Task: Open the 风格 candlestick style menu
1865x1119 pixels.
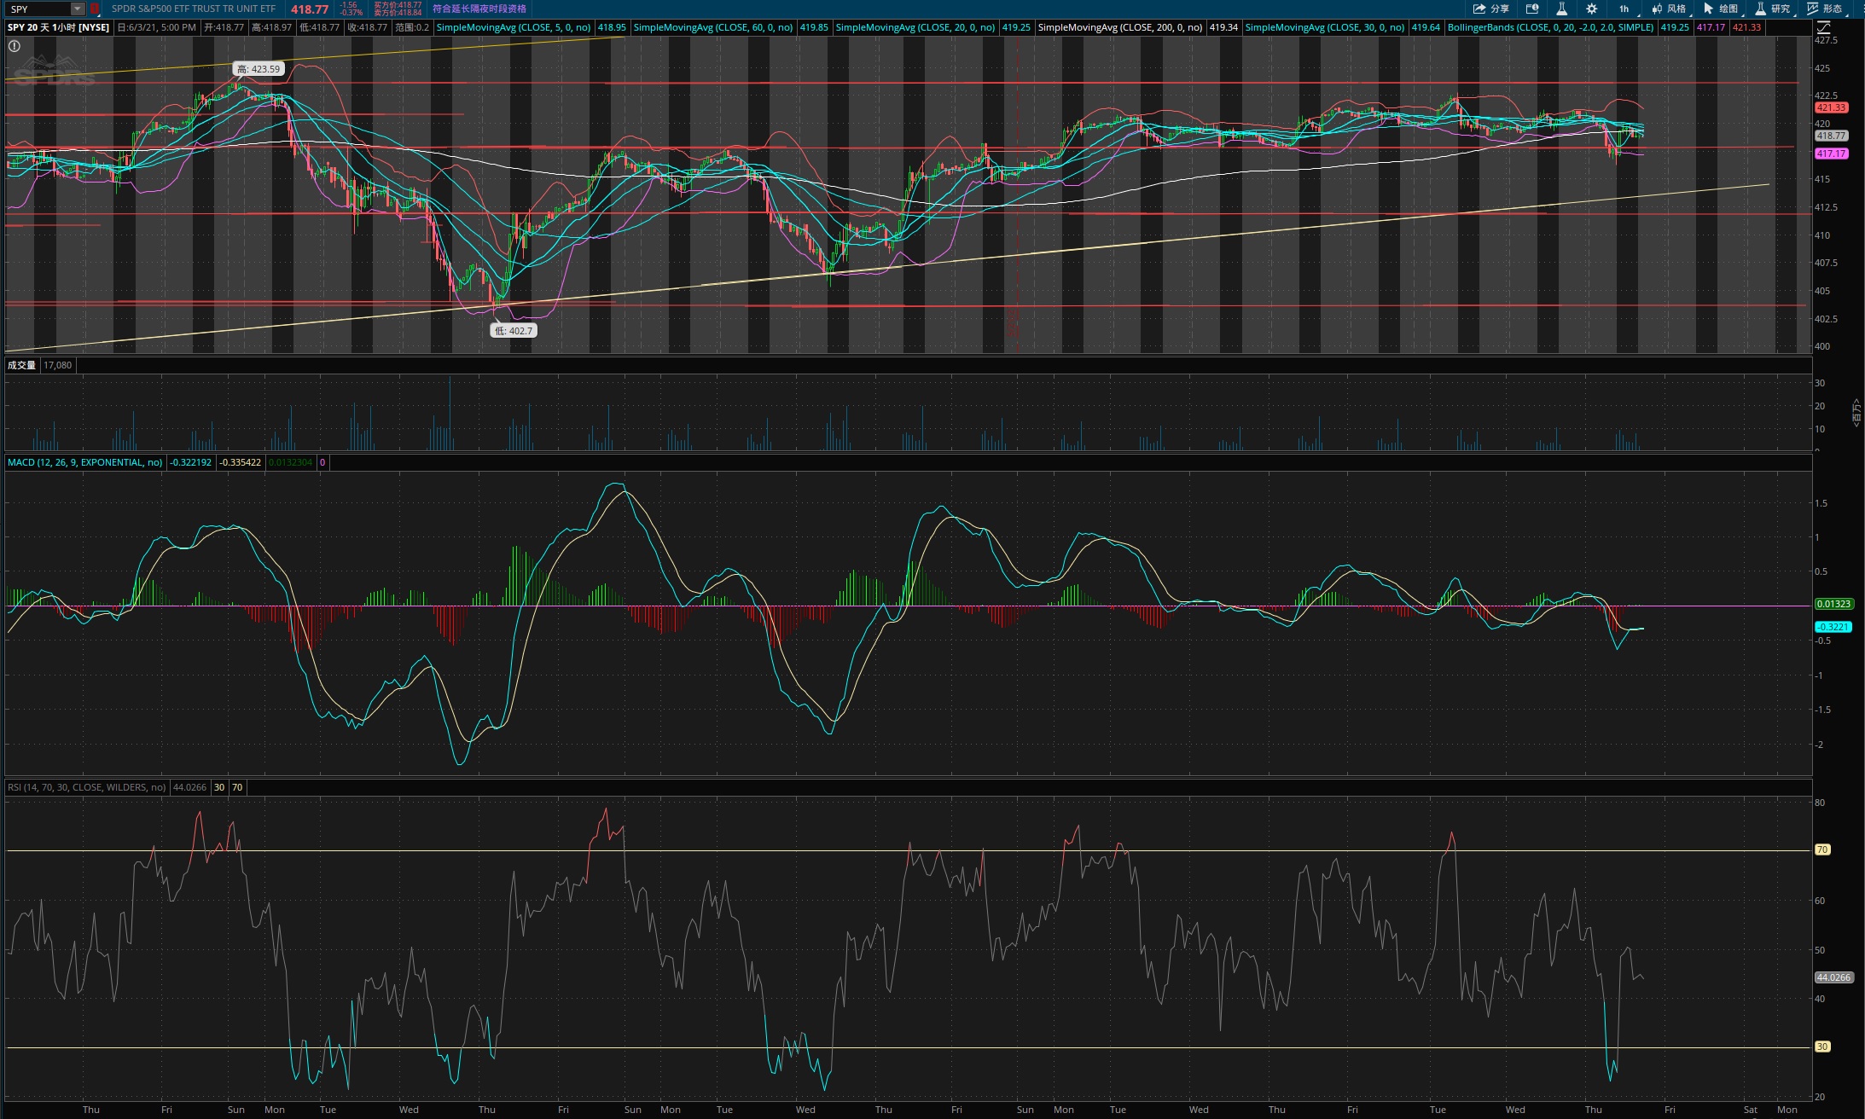Action: pyautogui.click(x=1669, y=9)
